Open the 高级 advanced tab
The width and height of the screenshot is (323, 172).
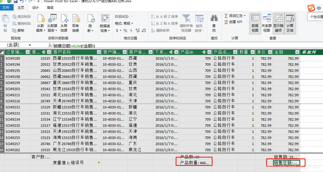(x=50, y=7)
